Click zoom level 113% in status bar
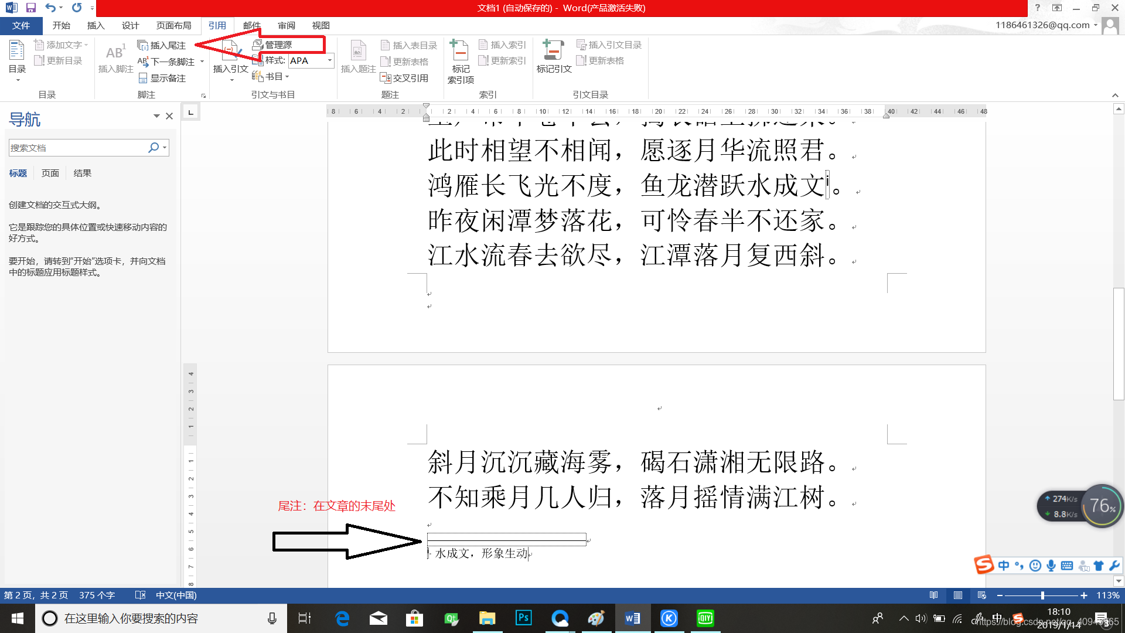 [x=1107, y=595]
